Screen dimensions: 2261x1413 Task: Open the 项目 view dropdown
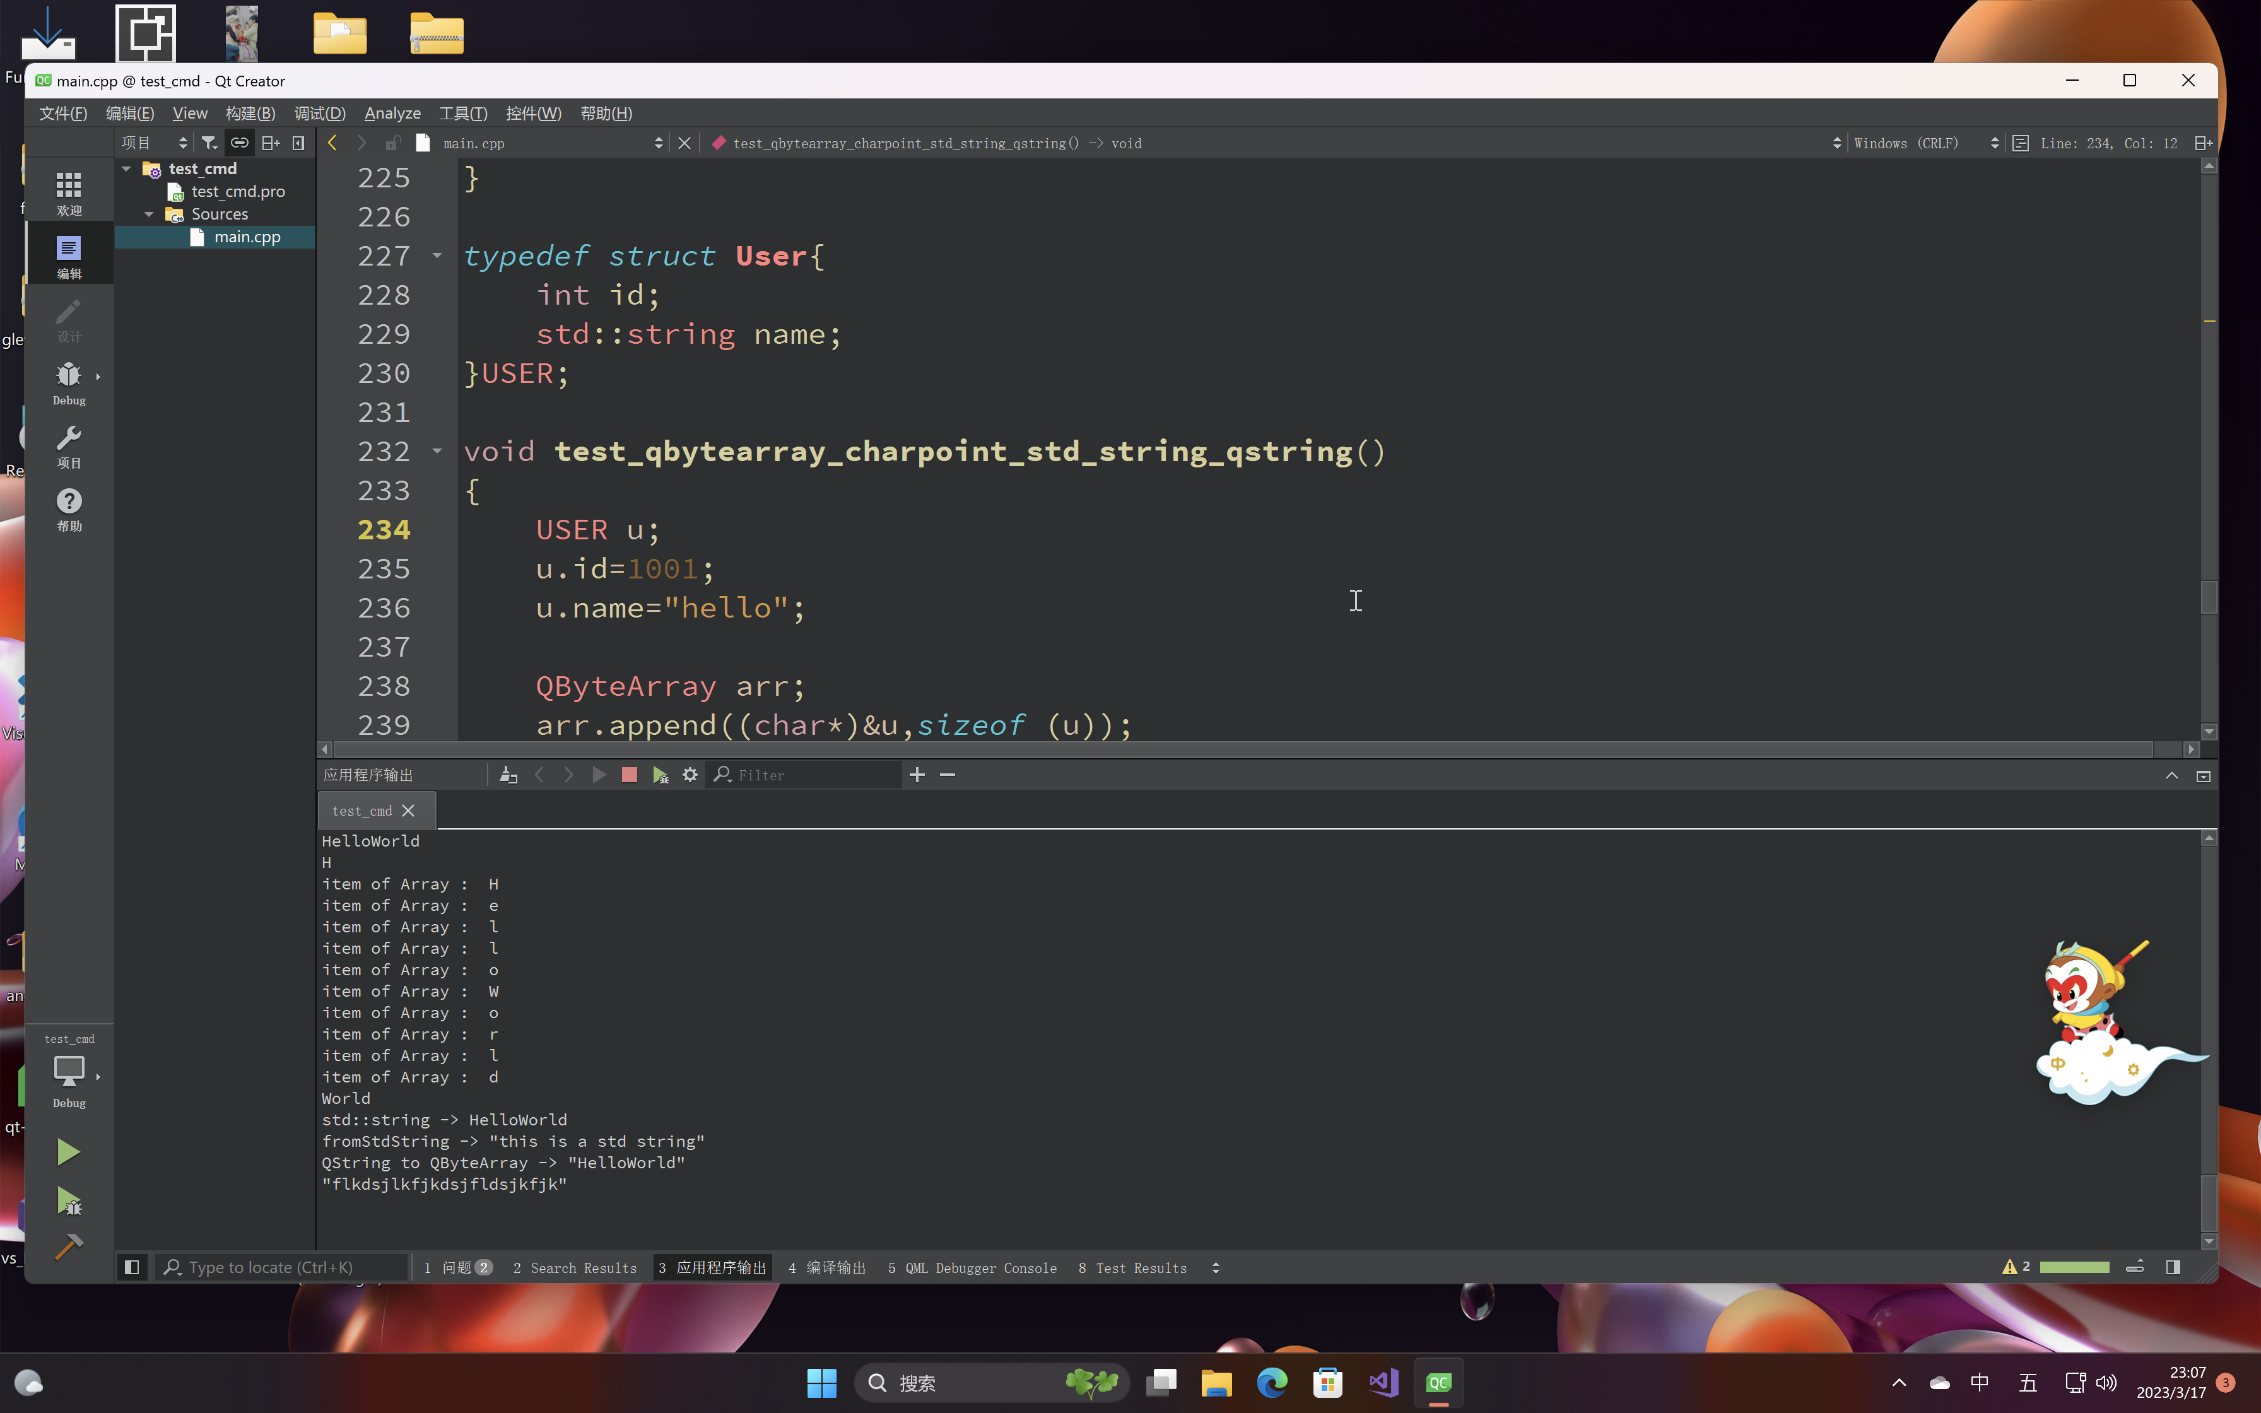coord(155,143)
